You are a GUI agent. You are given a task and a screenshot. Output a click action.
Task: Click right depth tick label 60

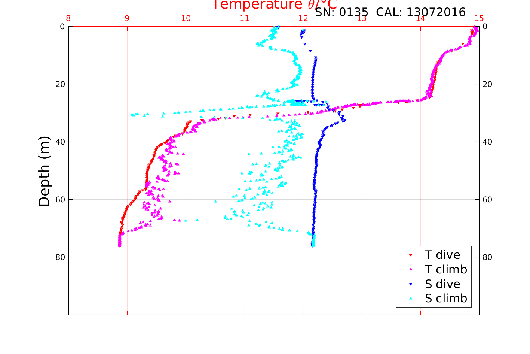click(x=487, y=200)
